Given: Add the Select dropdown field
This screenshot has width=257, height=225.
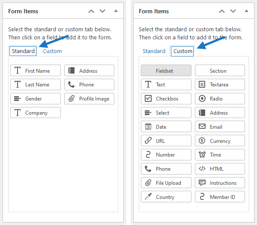Looking at the screenshot, I should click(x=166, y=113).
